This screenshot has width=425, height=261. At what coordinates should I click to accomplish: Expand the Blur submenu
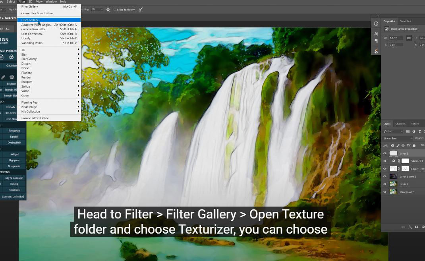pyautogui.click(x=49, y=54)
